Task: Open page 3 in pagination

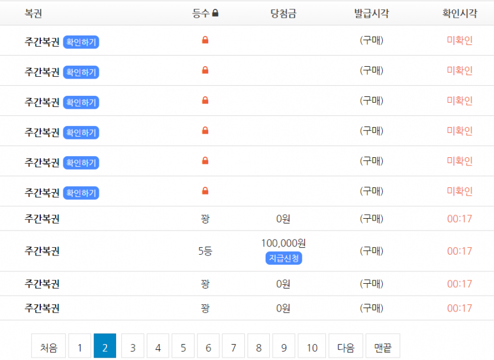Action: [133, 346]
